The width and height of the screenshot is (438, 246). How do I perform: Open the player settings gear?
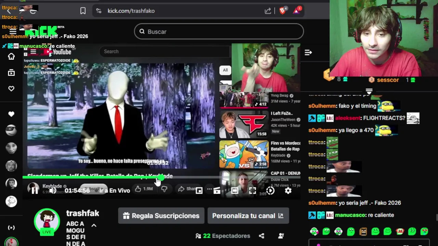click(x=288, y=191)
